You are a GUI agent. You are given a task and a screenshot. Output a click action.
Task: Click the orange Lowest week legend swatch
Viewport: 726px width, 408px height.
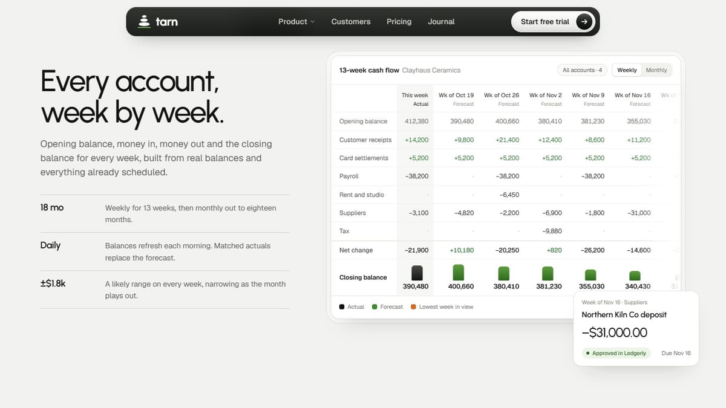[x=413, y=307]
